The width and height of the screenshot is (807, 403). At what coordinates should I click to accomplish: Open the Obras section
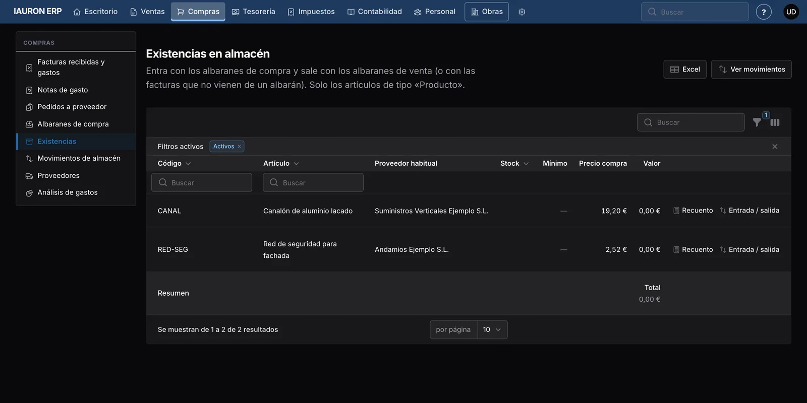pos(487,12)
